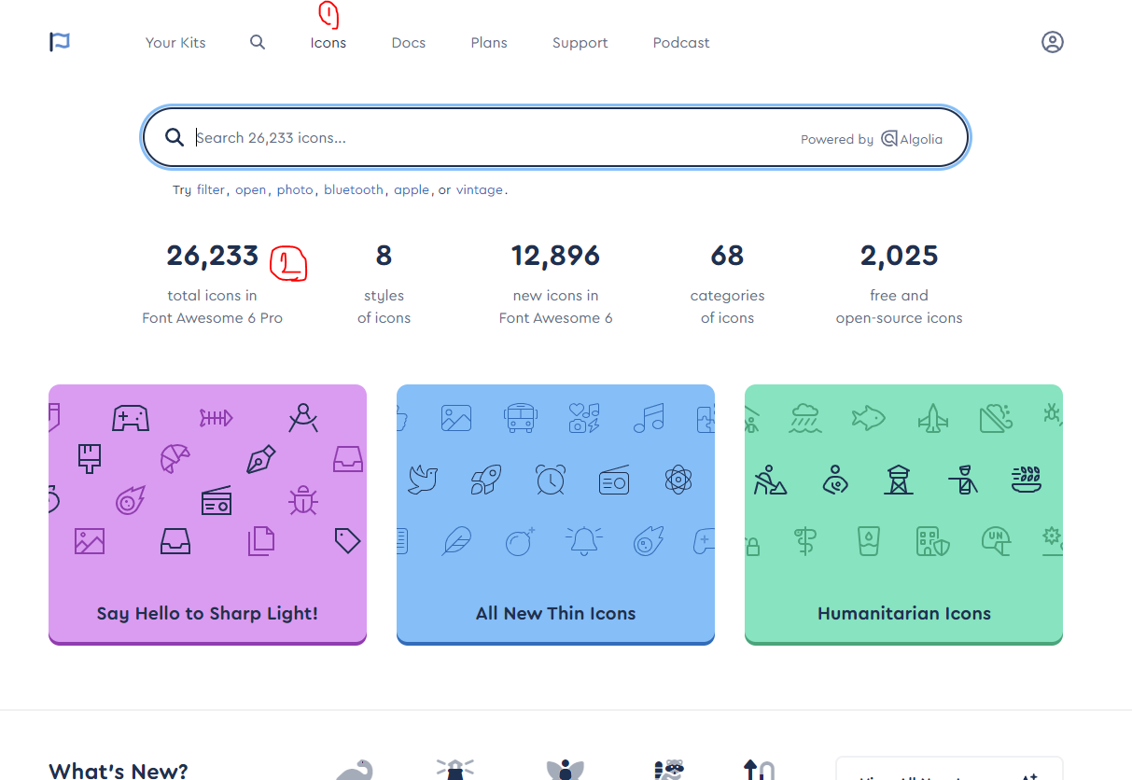The image size is (1132, 780).
Task: Click the copy documents icon in pink card
Action: pyautogui.click(x=261, y=541)
